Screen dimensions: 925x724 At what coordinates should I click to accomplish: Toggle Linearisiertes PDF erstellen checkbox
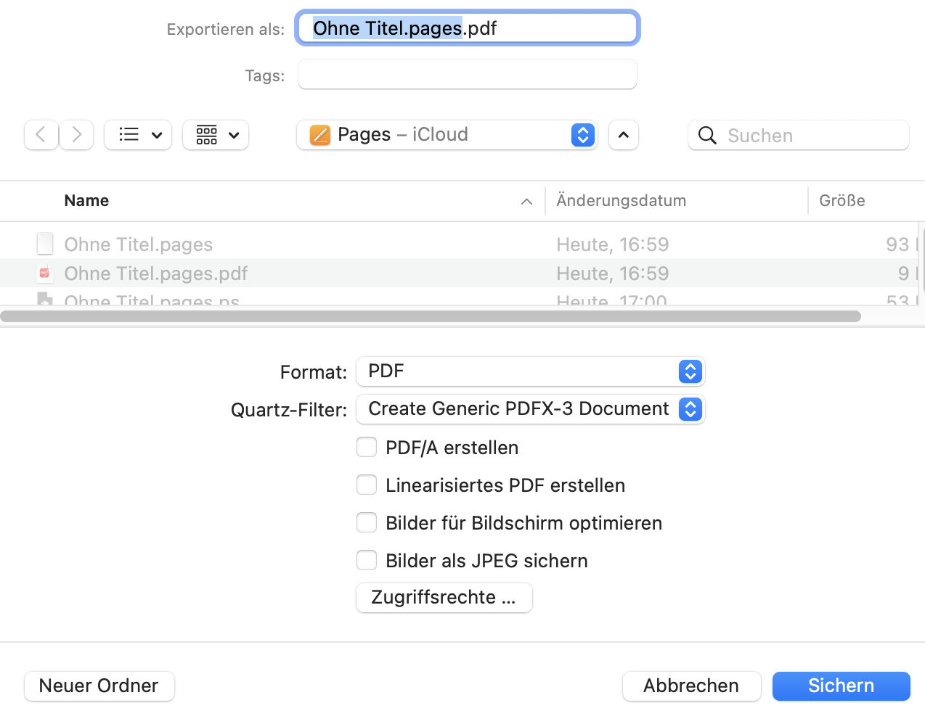tap(367, 485)
